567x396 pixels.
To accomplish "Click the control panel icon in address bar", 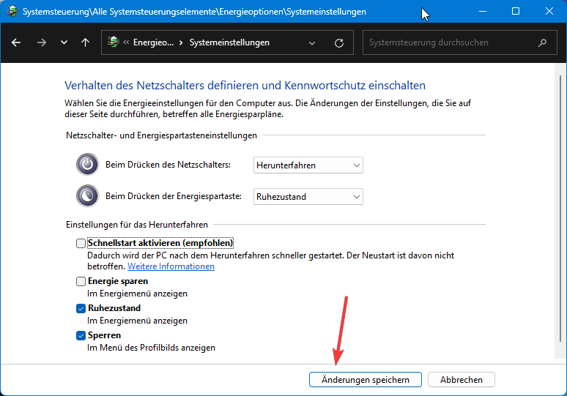I will click(114, 42).
